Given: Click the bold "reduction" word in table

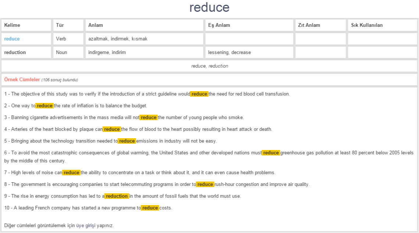Looking at the screenshot, I should [x=15, y=53].
